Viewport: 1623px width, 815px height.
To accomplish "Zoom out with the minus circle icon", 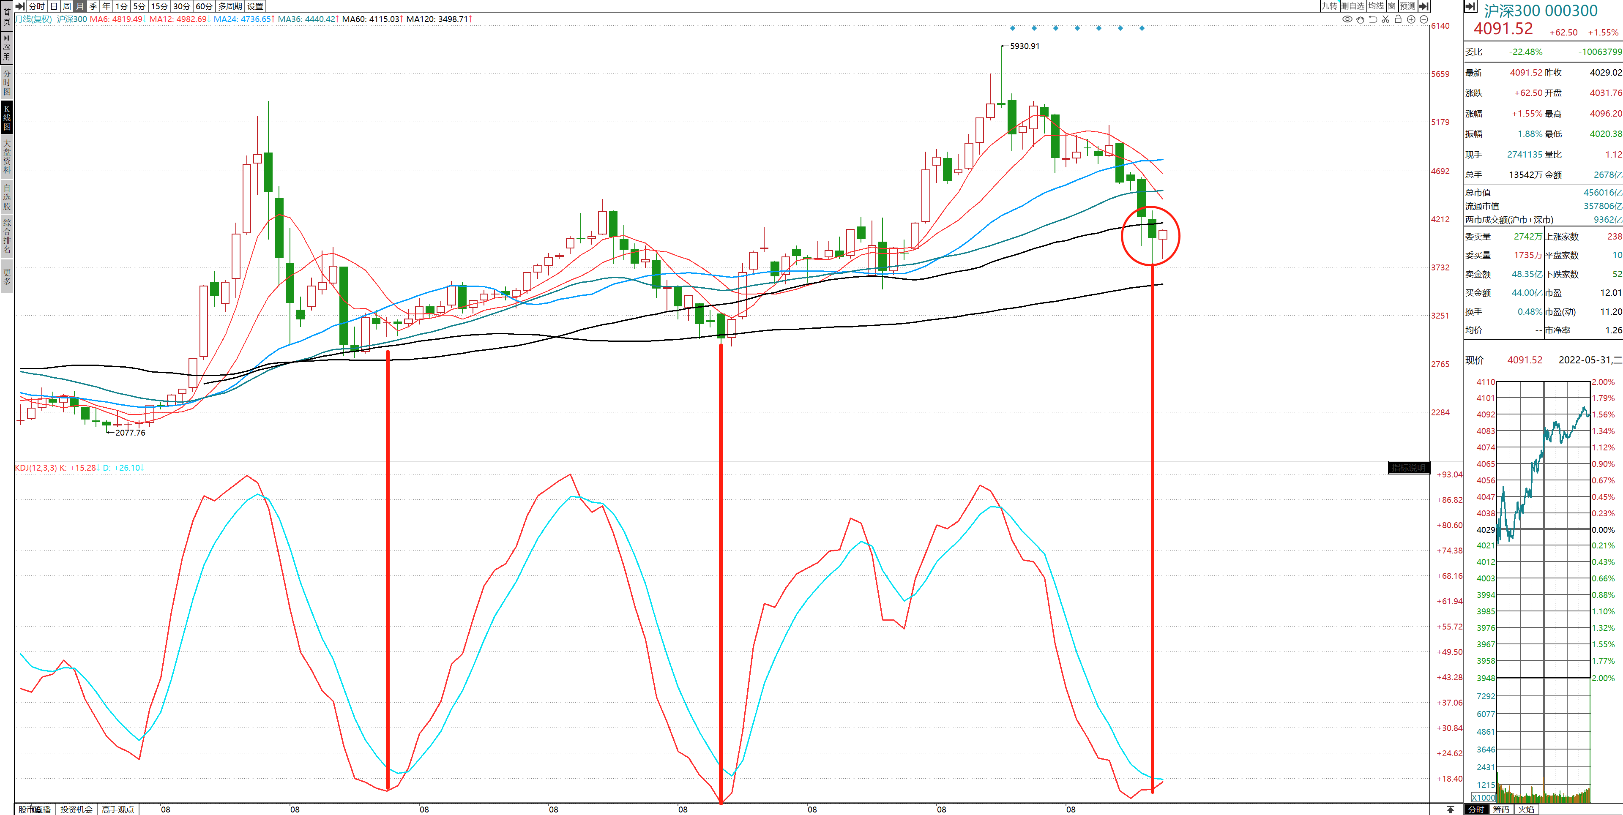I will coord(1423,19).
